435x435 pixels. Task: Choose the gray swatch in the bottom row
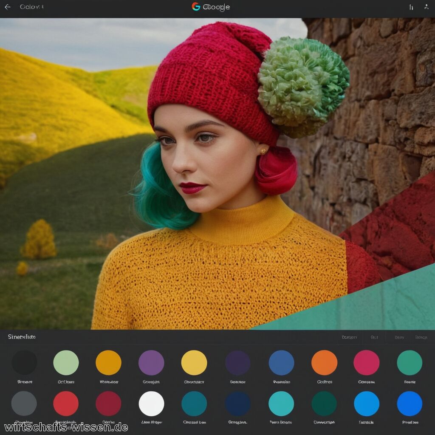coord(24,404)
